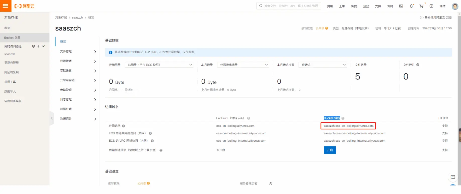Image resolution: width=461 pixels, height=194 pixels.
Task: Collapse the 我的访问路径 list
Action: 43,46
